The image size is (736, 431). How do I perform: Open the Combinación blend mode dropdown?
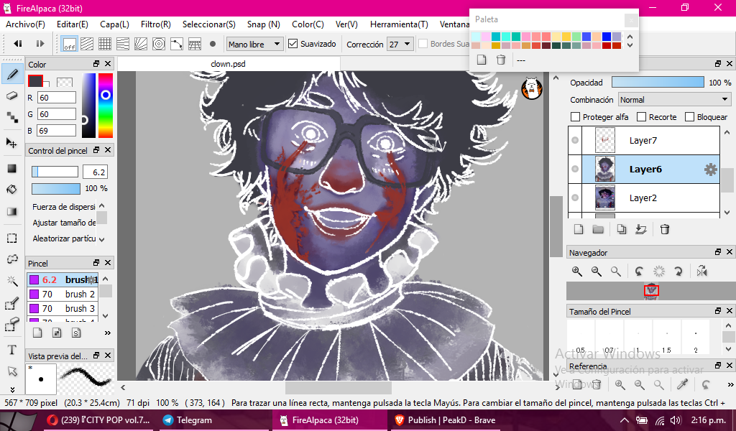[674, 99]
